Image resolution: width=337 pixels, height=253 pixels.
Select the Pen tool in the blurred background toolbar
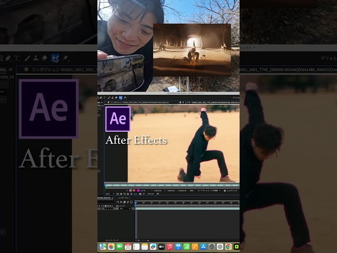point(8,58)
